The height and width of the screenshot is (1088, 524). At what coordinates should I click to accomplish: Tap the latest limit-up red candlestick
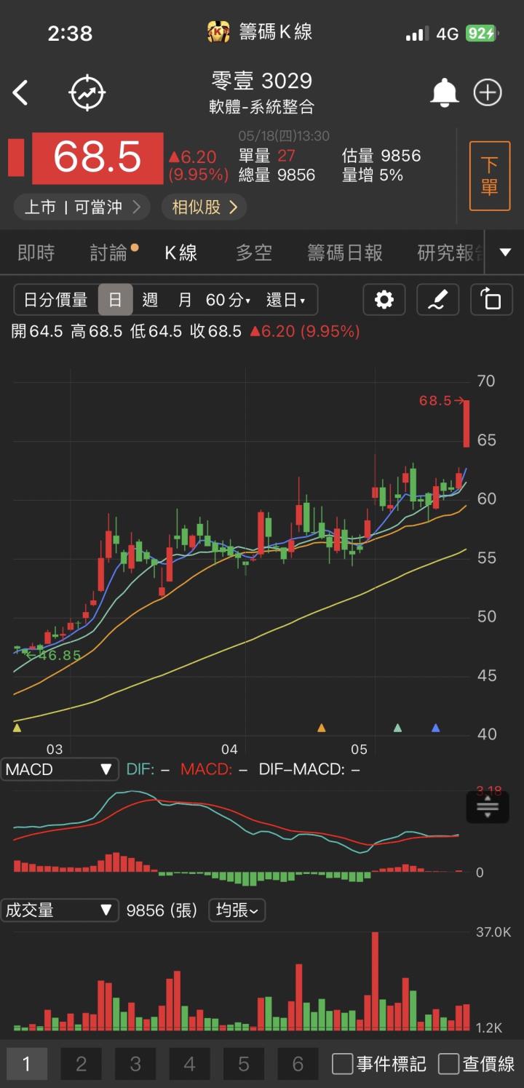pos(466,424)
